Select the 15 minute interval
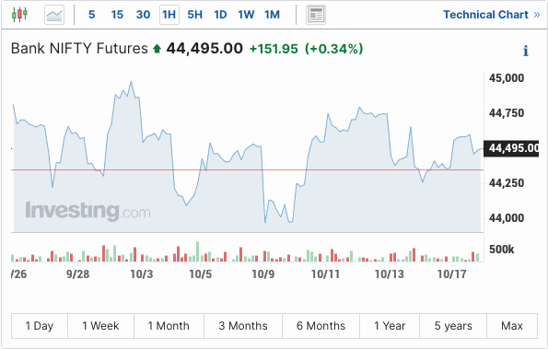 point(117,15)
